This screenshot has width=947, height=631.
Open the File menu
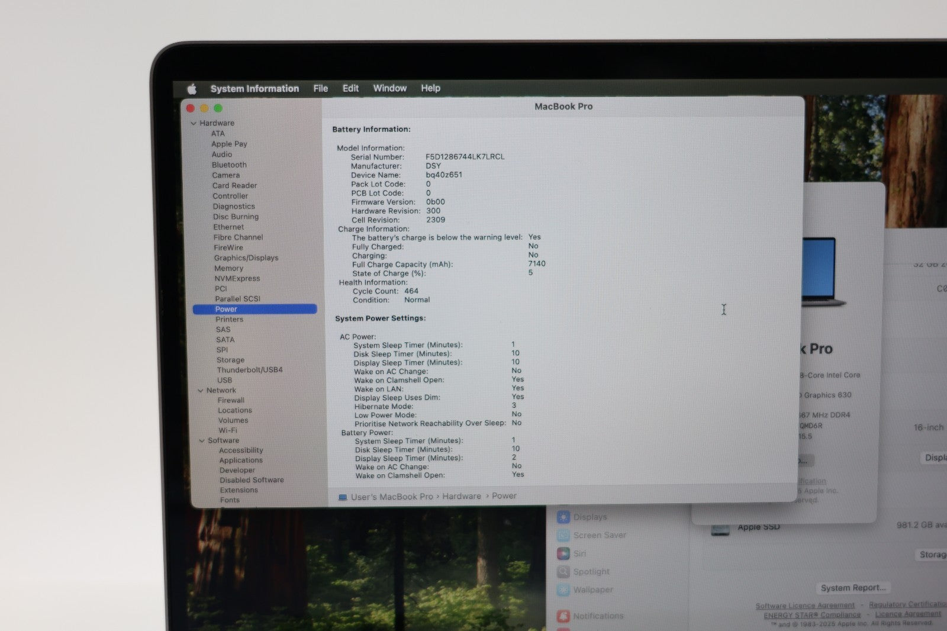(321, 88)
